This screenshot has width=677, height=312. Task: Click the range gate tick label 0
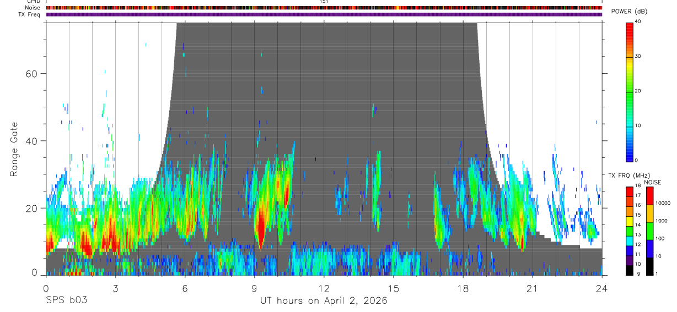[x=35, y=272]
